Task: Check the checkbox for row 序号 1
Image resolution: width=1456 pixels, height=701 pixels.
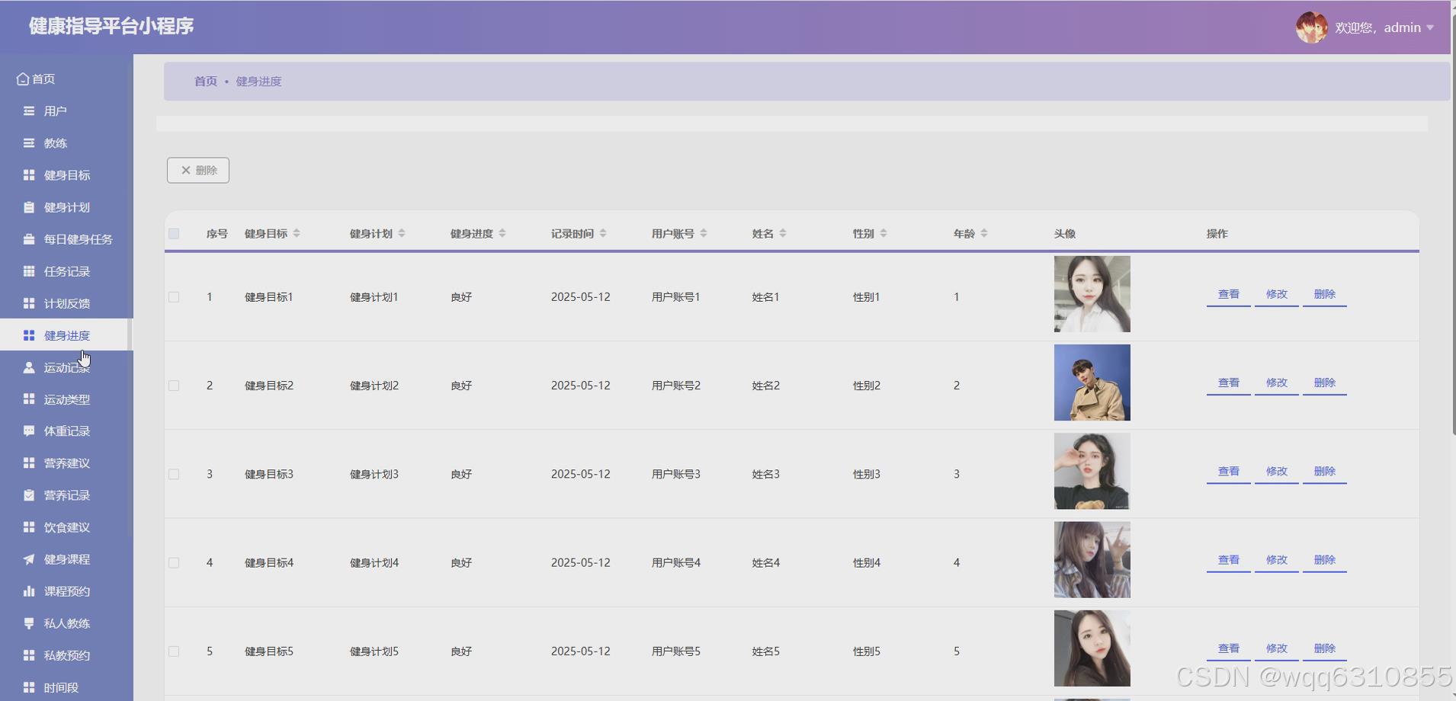Action: click(x=173, y=297)
